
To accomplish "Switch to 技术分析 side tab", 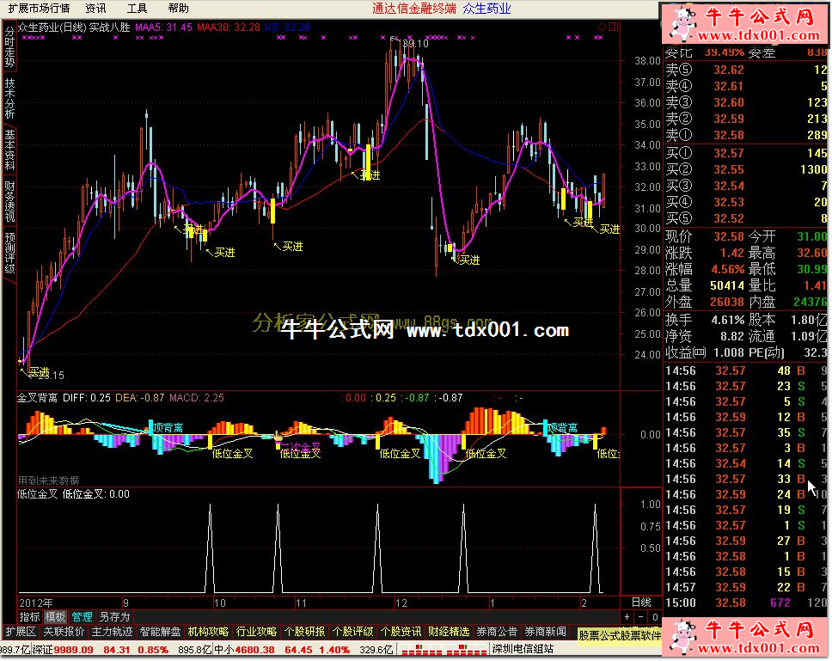I will [x=9, y=98].
